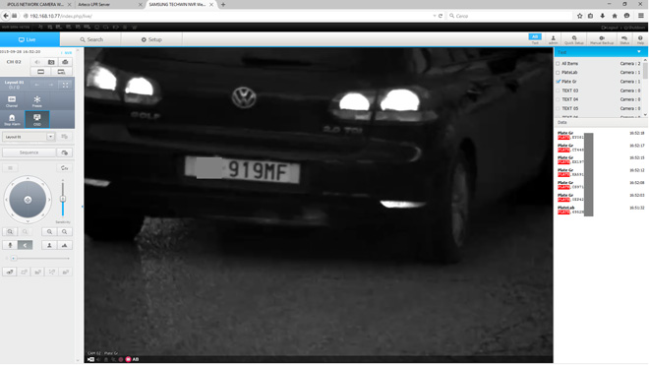Check the TEXT 05 checkbox
The width and height of the screenshot is (649, 365).
click(x=558, y=108)
